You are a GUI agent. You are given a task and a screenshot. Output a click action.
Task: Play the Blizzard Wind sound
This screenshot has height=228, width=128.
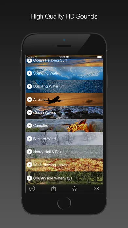click(x=29, y=139)
